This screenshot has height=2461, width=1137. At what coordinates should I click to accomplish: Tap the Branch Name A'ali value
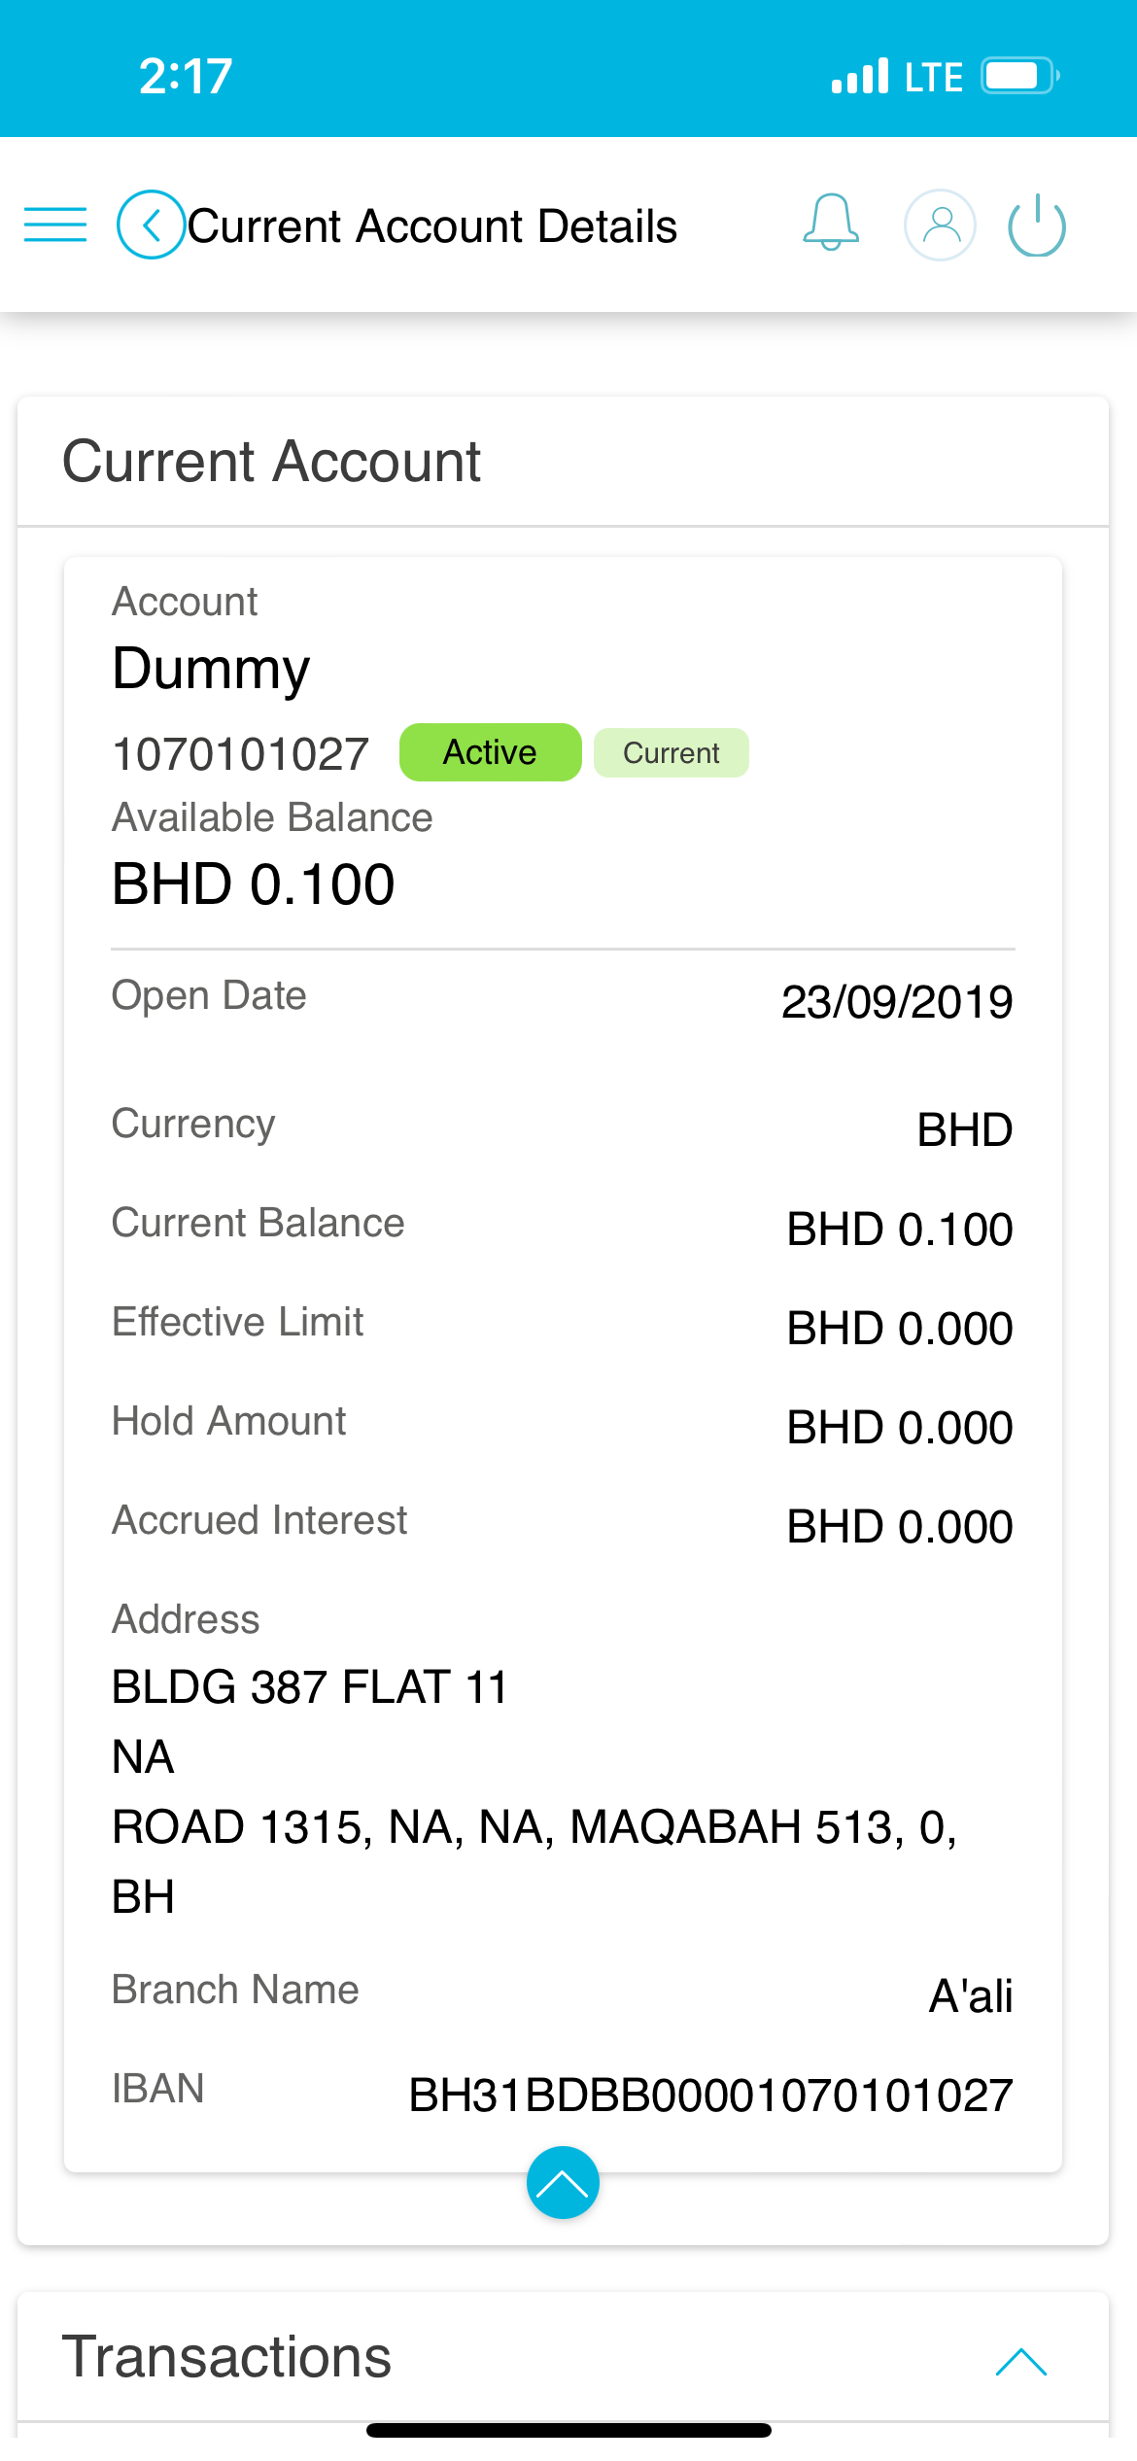coord(971,1995)
